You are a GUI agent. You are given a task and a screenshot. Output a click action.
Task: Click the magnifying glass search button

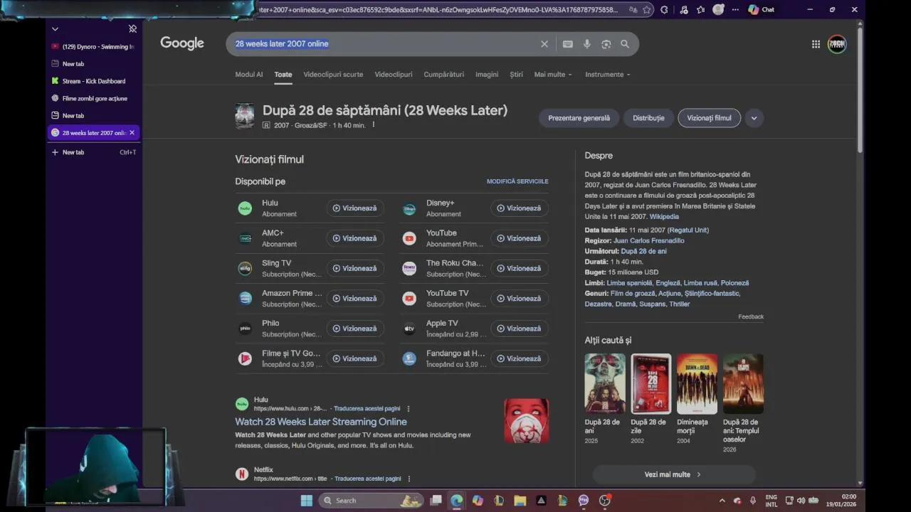click(625, 44)
